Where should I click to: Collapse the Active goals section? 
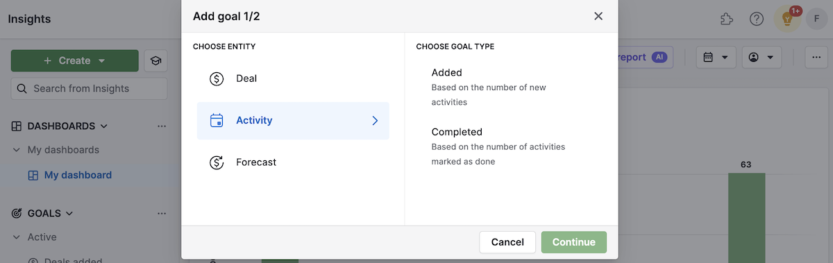(x=16, y=237)
